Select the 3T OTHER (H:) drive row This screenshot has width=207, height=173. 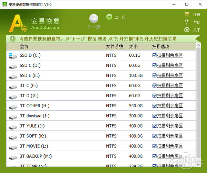click(x=101, y=106)
